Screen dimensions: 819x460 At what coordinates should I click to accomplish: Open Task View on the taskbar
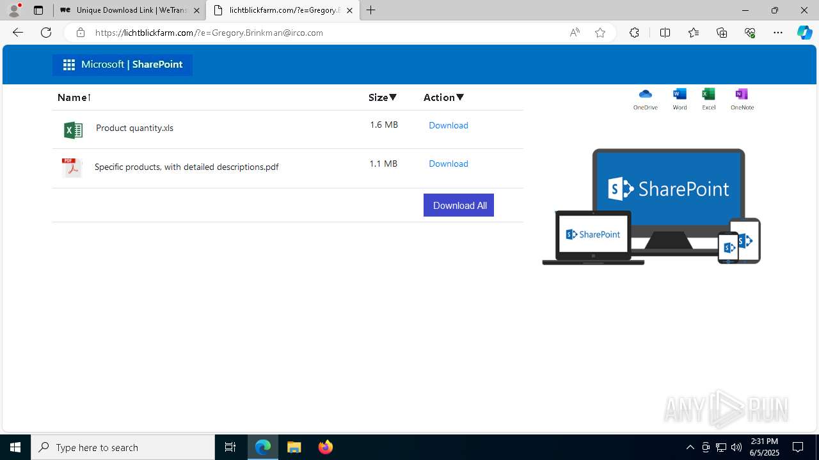[x=230, y=447]
